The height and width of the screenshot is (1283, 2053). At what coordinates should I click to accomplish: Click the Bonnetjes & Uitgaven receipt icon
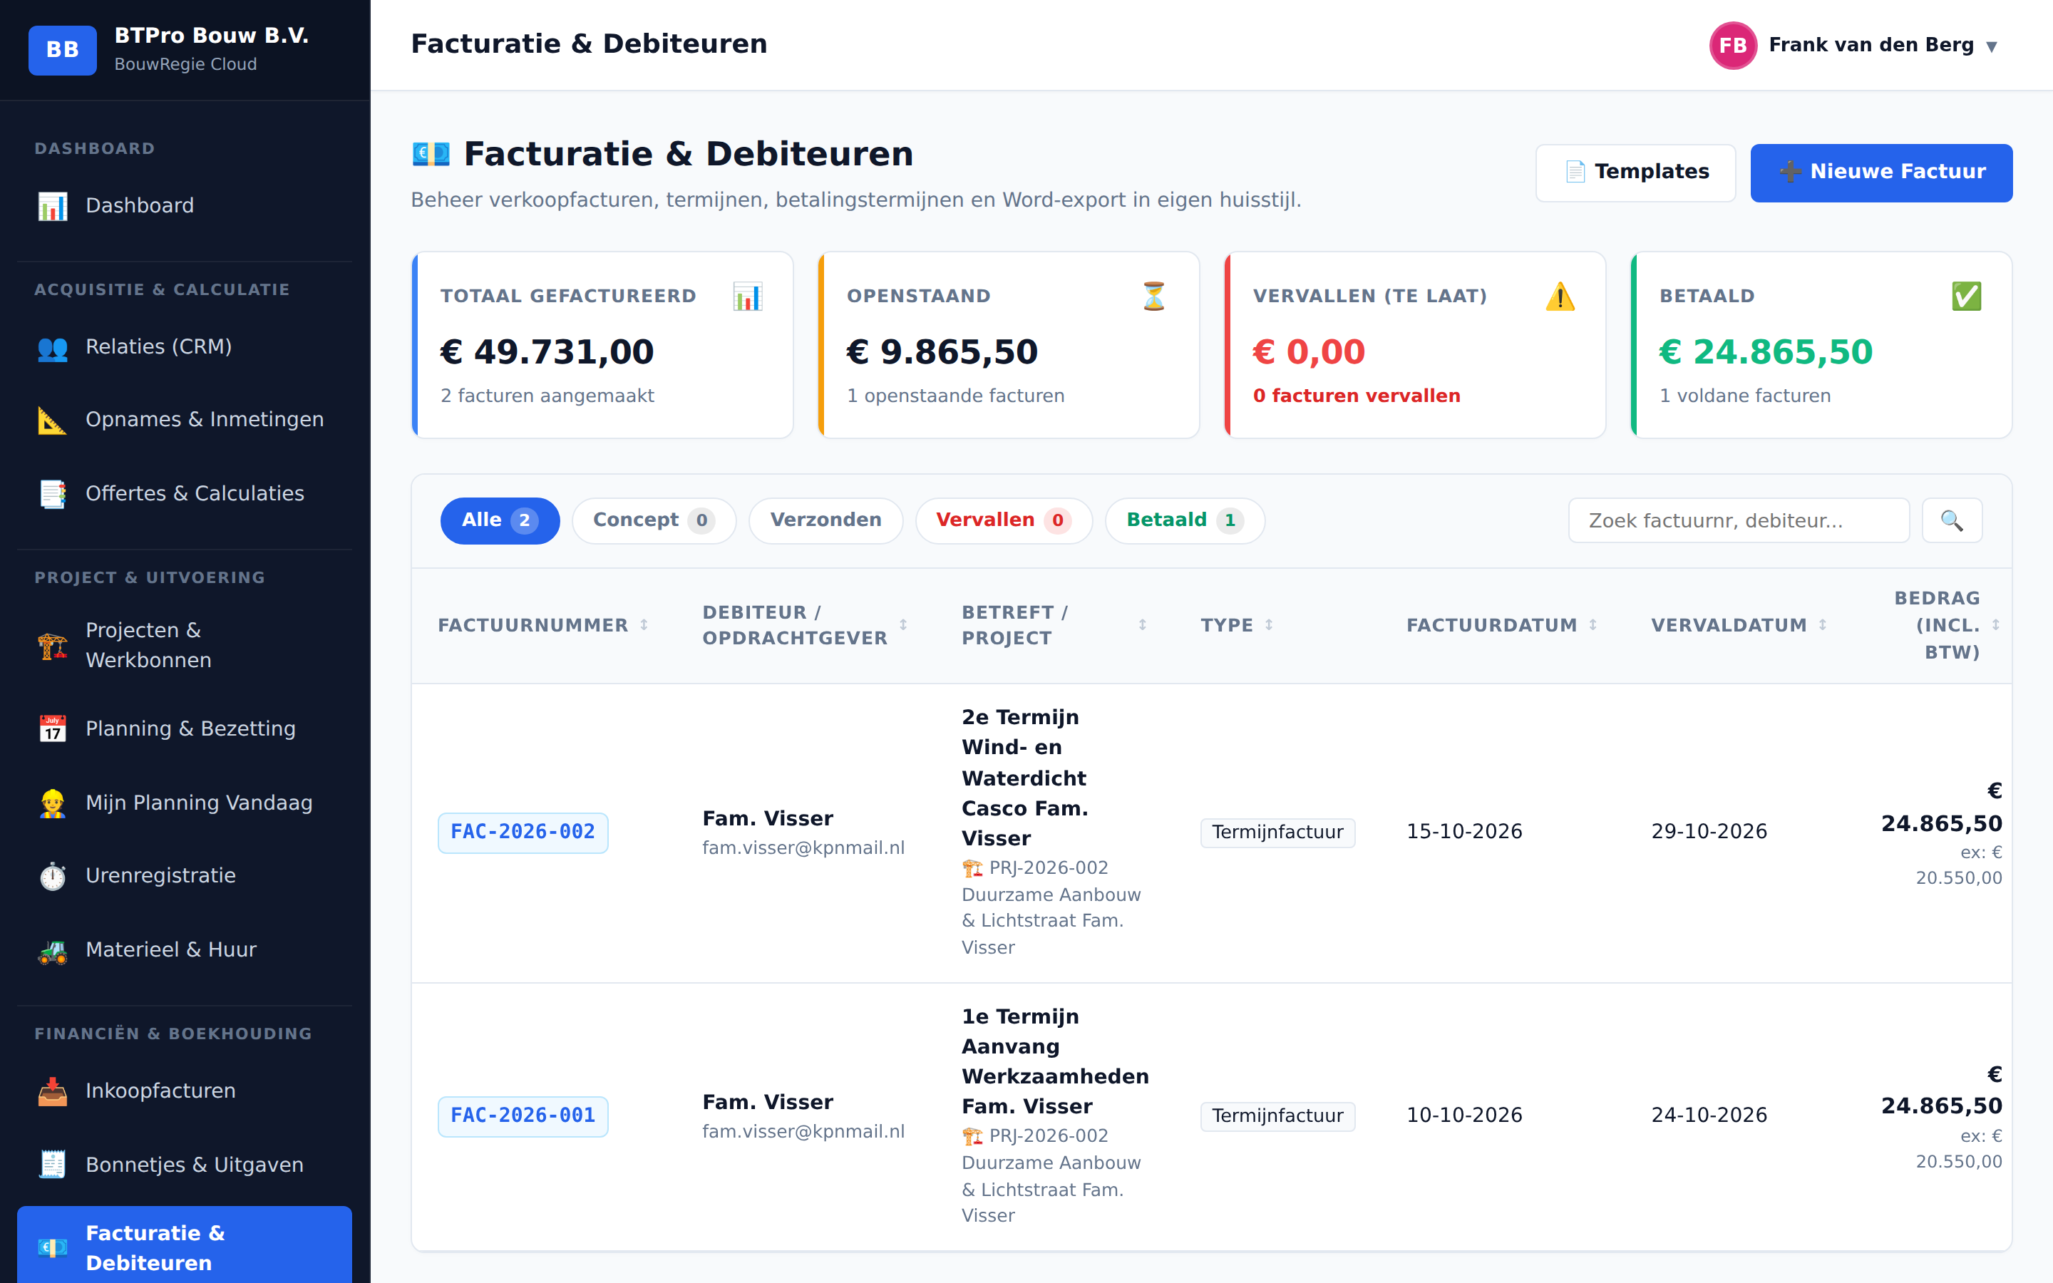(x=53, y=1165)
